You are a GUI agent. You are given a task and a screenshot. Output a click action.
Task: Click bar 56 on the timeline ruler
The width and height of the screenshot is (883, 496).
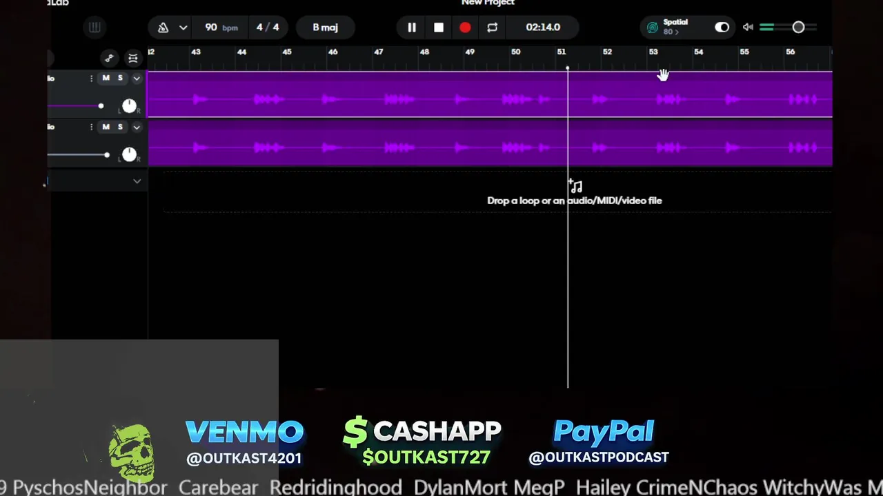coord(790,52)
